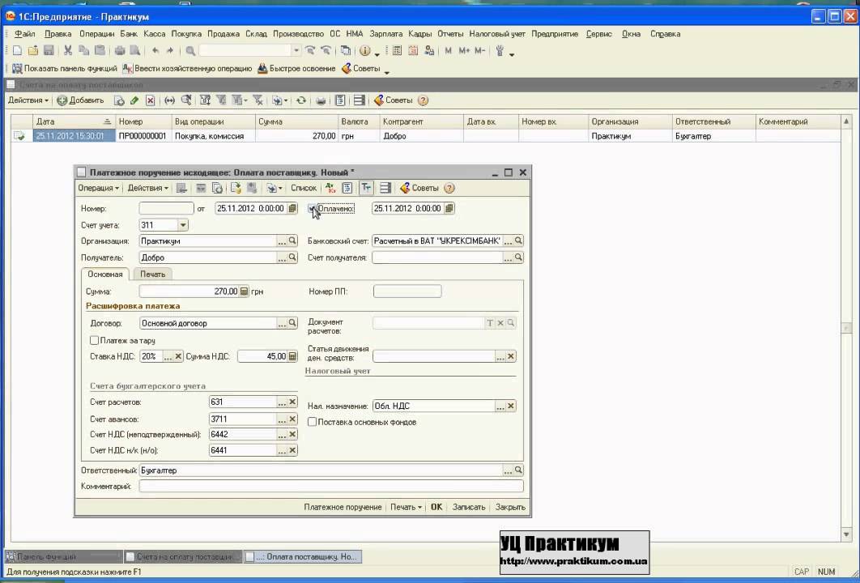Open calculator button in Сумма field
860x583 pixels.
[x=244, y=291]
